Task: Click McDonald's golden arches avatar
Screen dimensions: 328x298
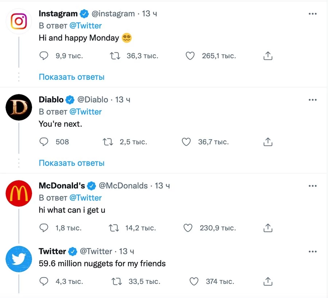Action: pos(19,193)
